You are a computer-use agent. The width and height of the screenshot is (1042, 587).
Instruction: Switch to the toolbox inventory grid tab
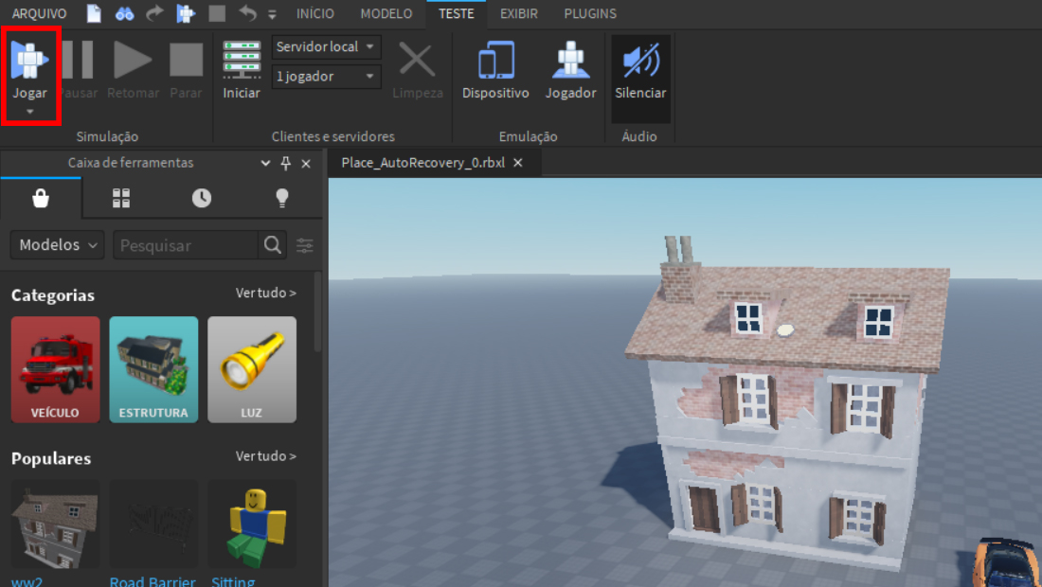point(121,198)
